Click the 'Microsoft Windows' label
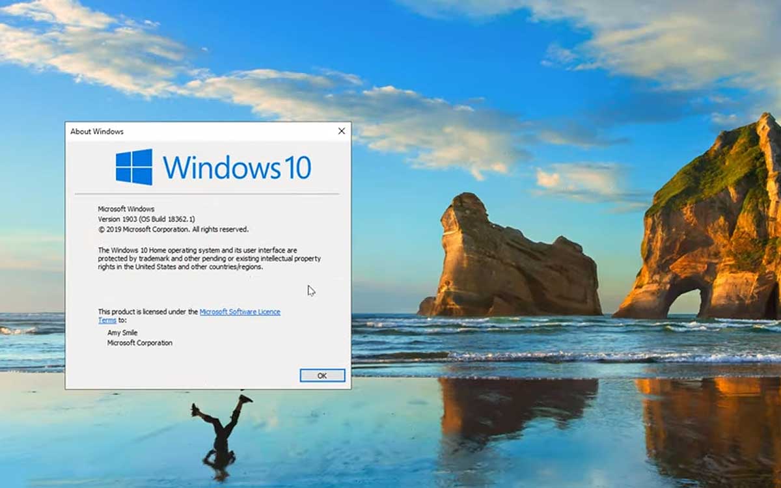This screenshot has width=781, height=488. 126,210
